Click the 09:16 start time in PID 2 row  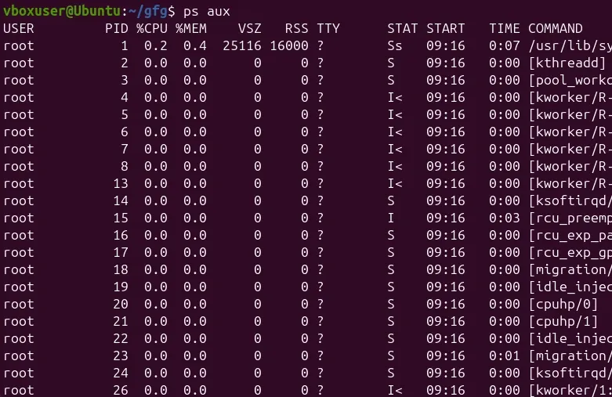446,63
